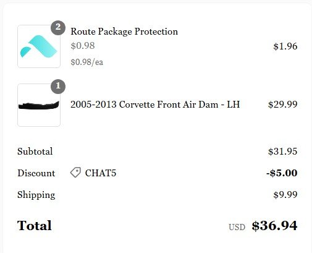
Task: Click the discount tag icon
Action: click(x=75, y=173)
